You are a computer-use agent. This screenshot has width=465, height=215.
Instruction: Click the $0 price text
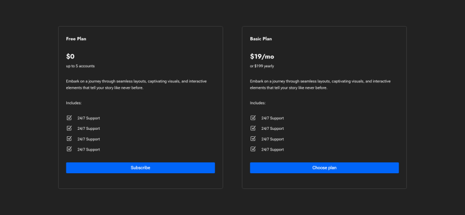(70, 56)
